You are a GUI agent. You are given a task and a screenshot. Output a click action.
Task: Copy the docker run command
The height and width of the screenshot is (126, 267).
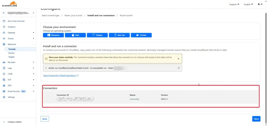click(x=179, y=68)
